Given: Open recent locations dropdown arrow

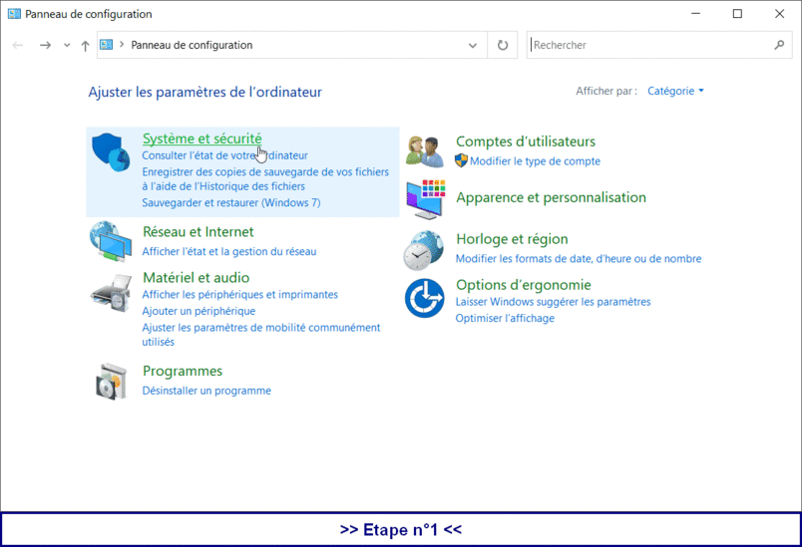Looking at the screenshot, I should coord(67,46).
